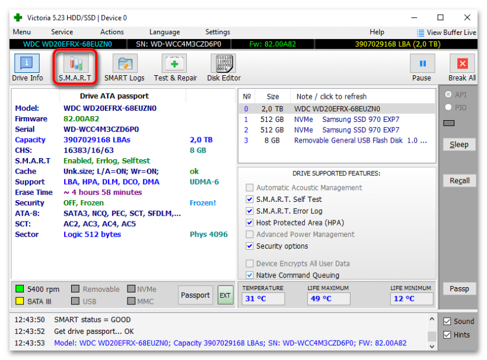Disable the Hints checkbox
This screenshot has height=360, width=487.
click(447, 335)
